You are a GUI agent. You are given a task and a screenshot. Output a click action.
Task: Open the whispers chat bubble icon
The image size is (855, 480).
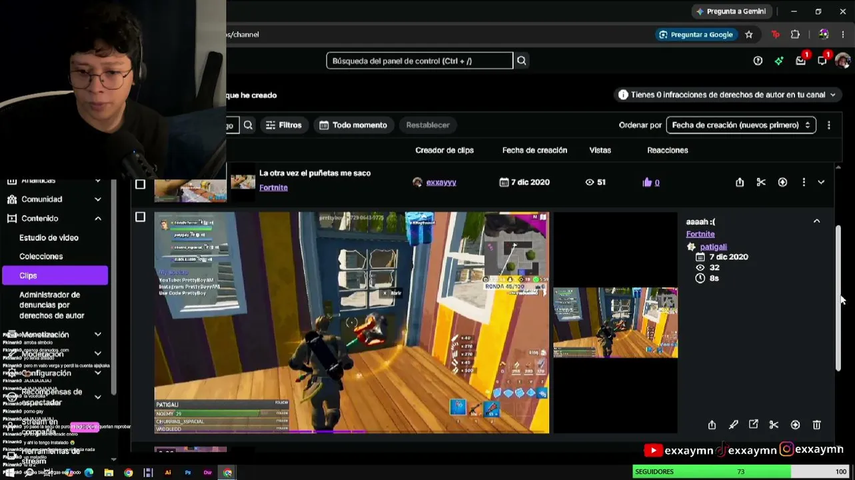click(822, 61)
